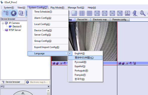Select Português(P) language option
The image size is (148, 95).
click(x=85, y=71)
